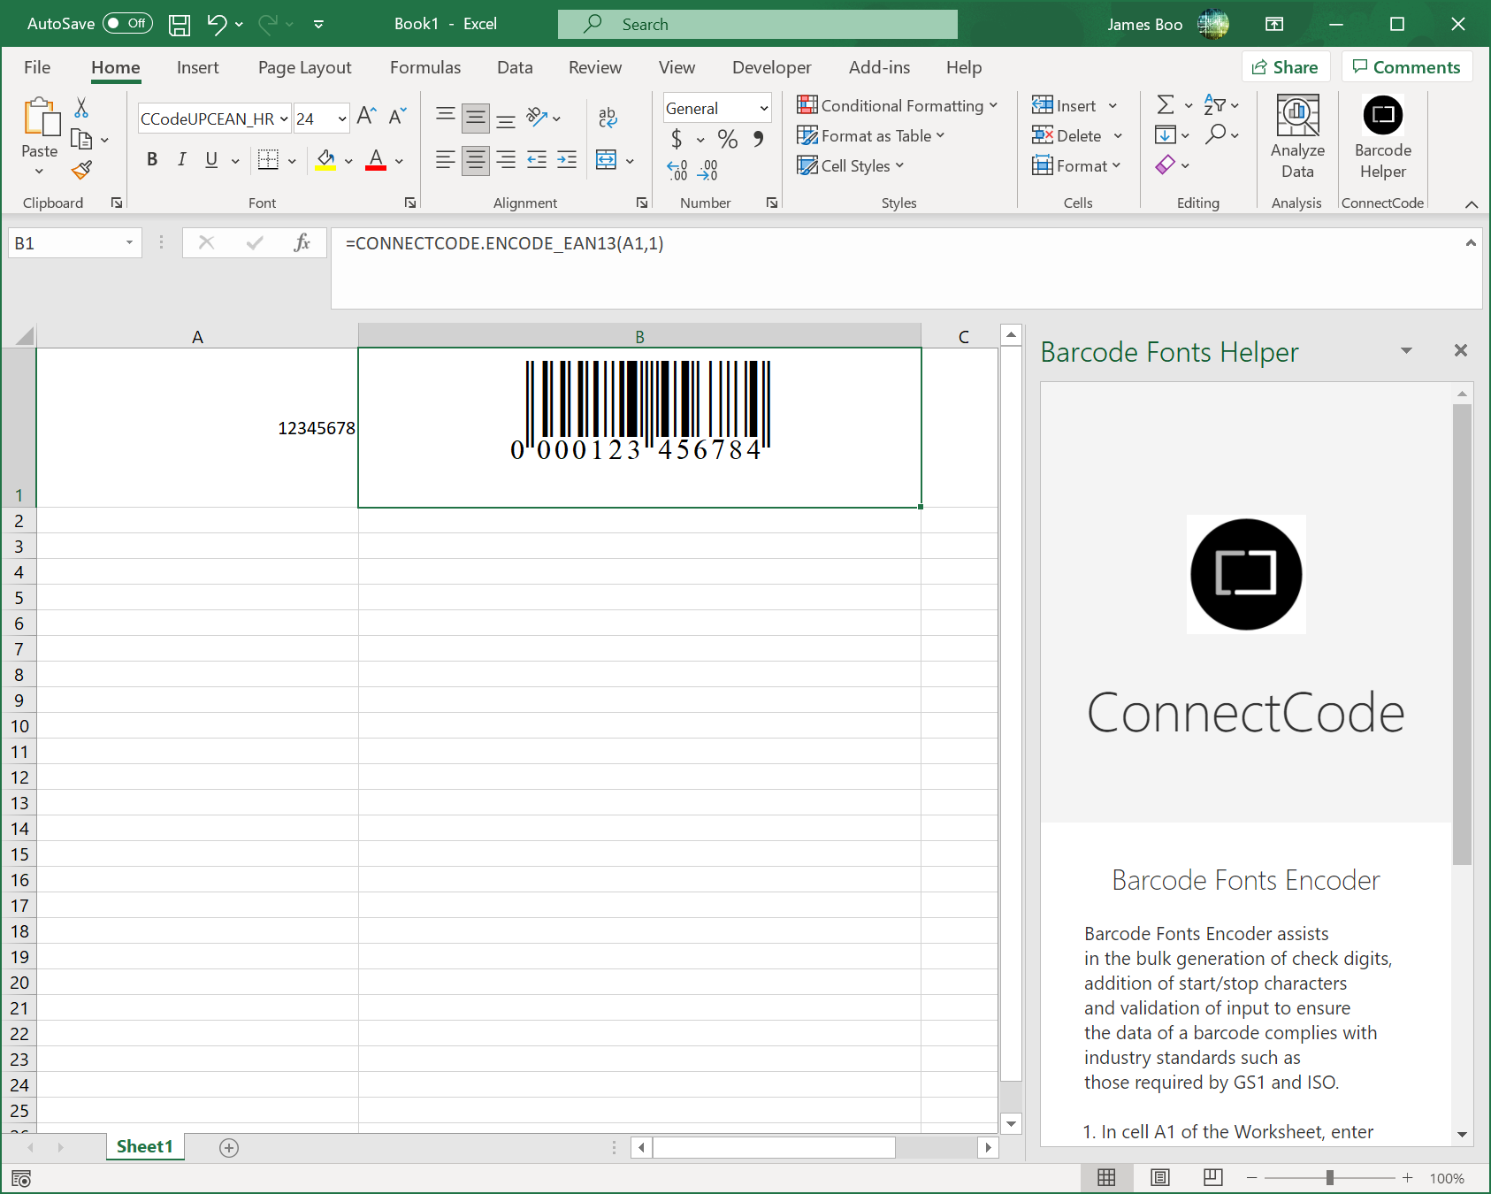
Task: Click the Delete cells button
Action: point(1067,135)
